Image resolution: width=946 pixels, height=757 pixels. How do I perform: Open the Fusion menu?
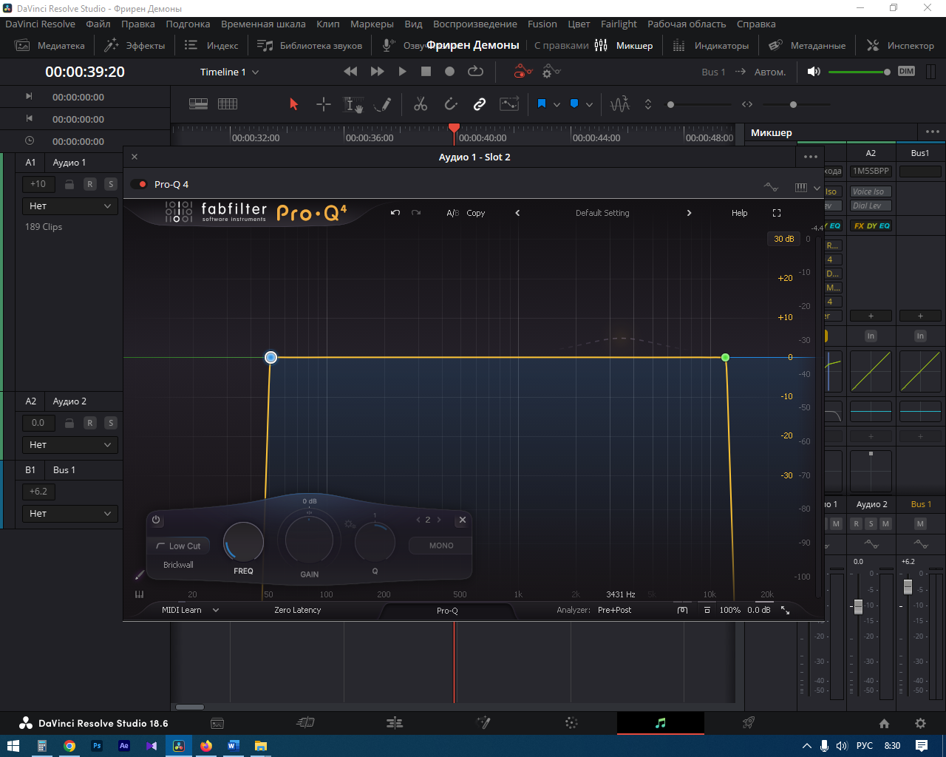click(542, 24)
